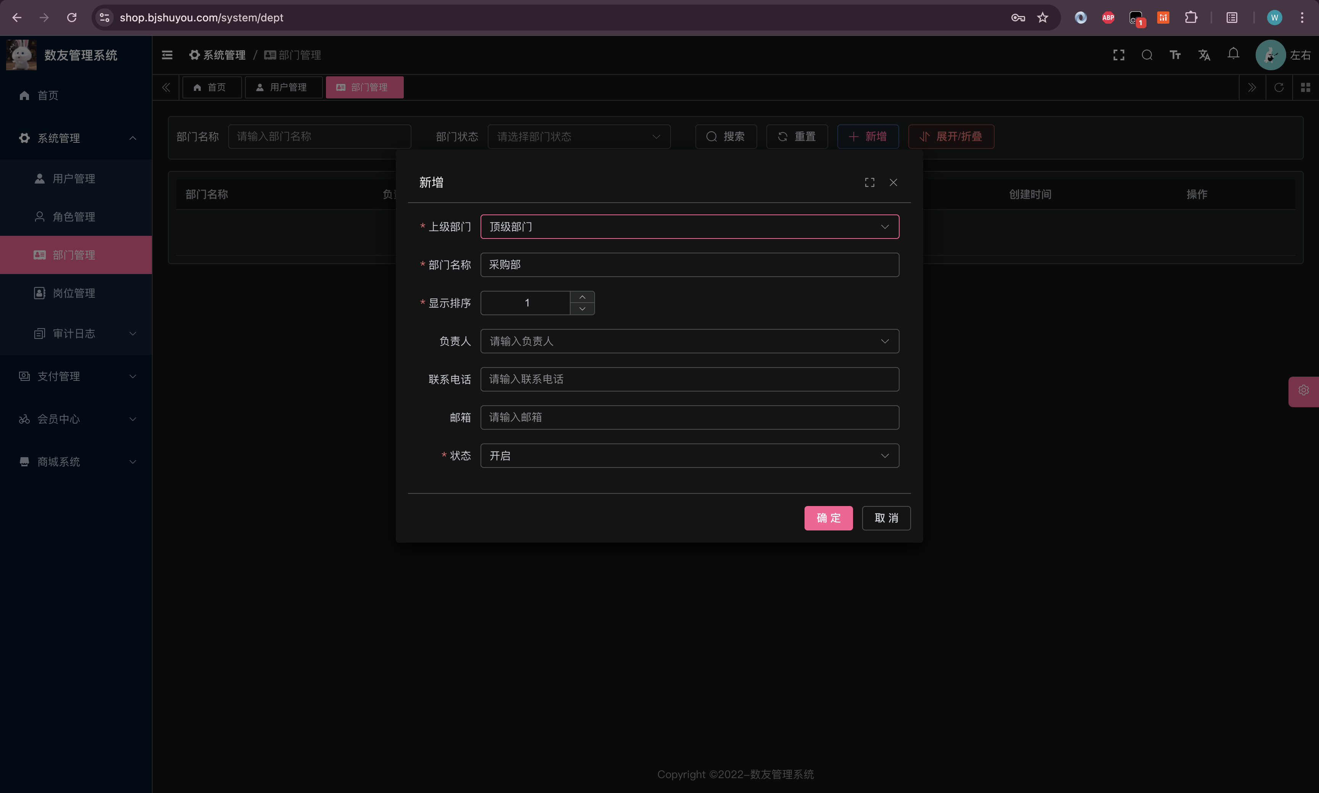The height and width of the screenshot is (793, 1319).
Task: Switch to the 用户管理 page tab
Action: (283, 87)
